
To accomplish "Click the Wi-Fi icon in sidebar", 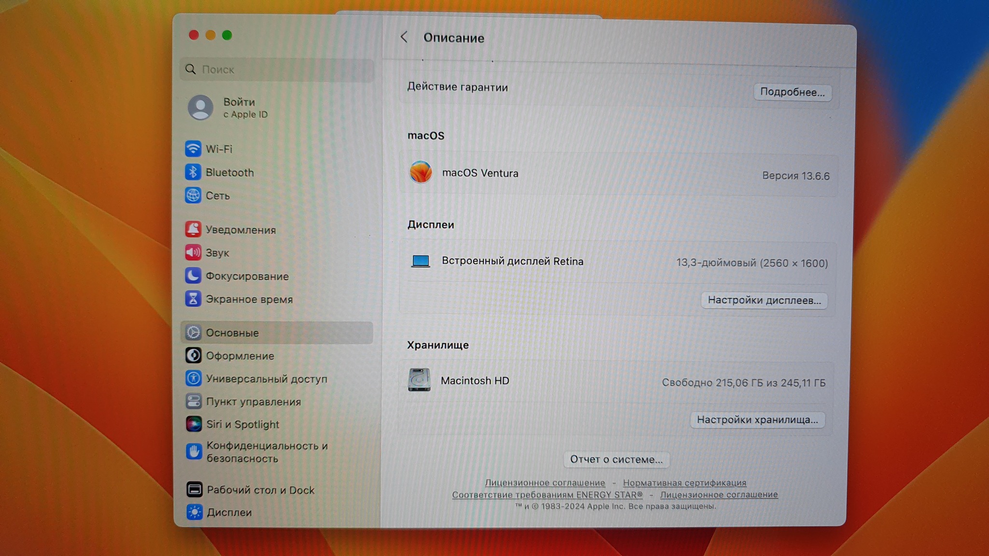I will [193, 149].
